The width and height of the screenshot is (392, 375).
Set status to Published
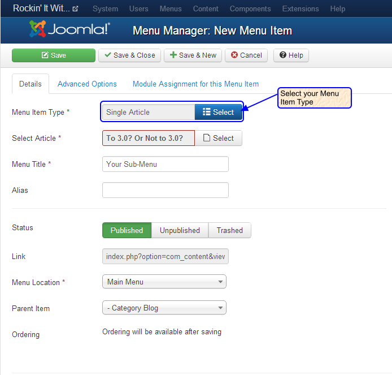click(x=127, y=230)
